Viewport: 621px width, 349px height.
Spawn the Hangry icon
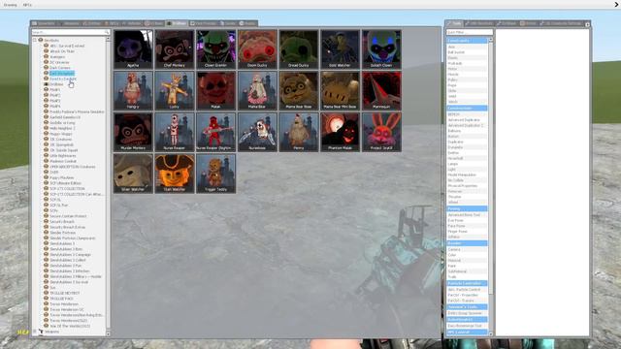click(133, 90)
